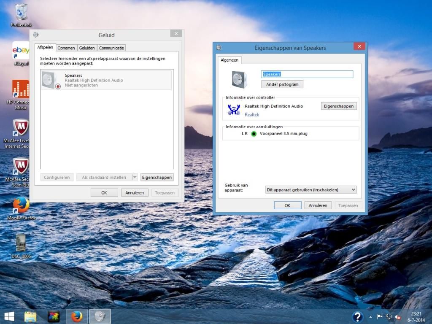Expand the 'Gebruik van apparaat' dropdown
The image size is (432, 324).
(311, 190)
